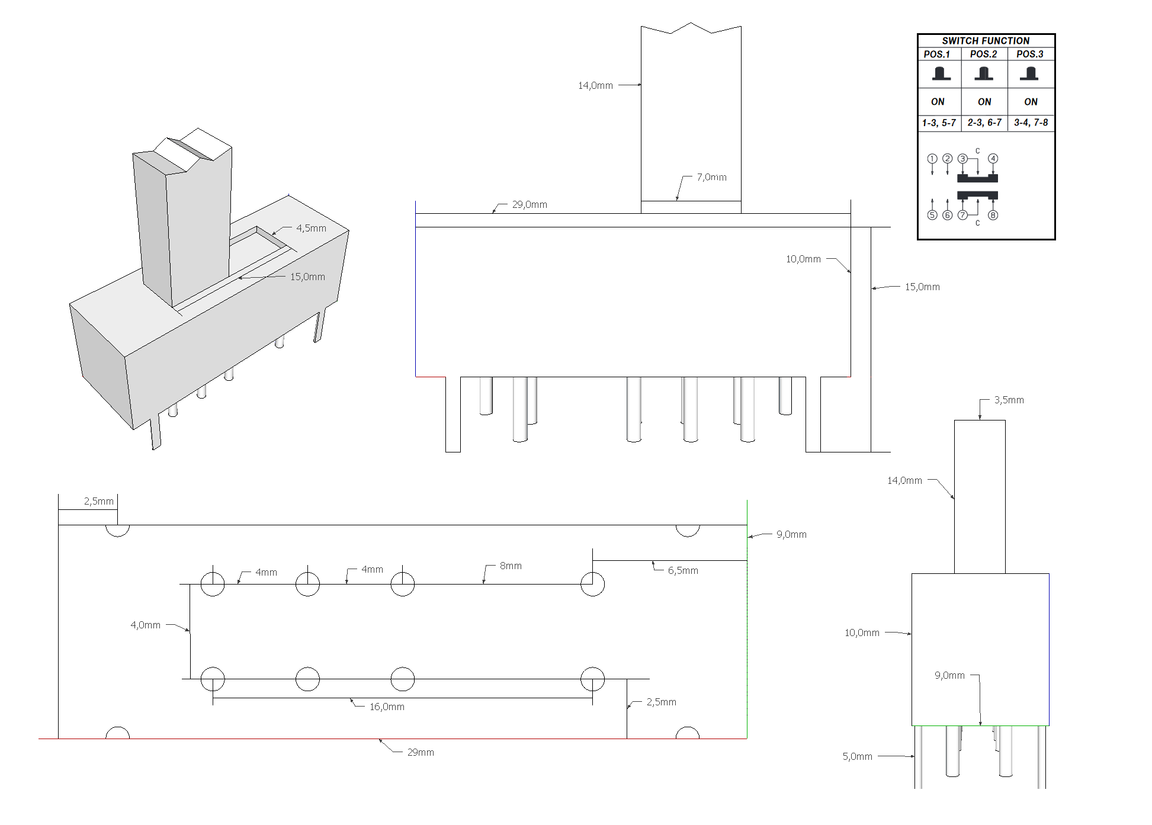The height and width of the screenshot is (825, 1152).
Task: Click the POS.3 switch lever icon
Action: tap(1030, 74)
